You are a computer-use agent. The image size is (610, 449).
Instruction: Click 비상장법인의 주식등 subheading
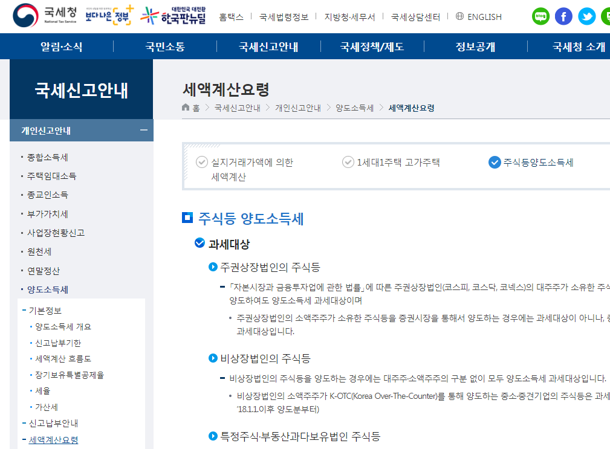pyautogui.click(x=265, y=358)
